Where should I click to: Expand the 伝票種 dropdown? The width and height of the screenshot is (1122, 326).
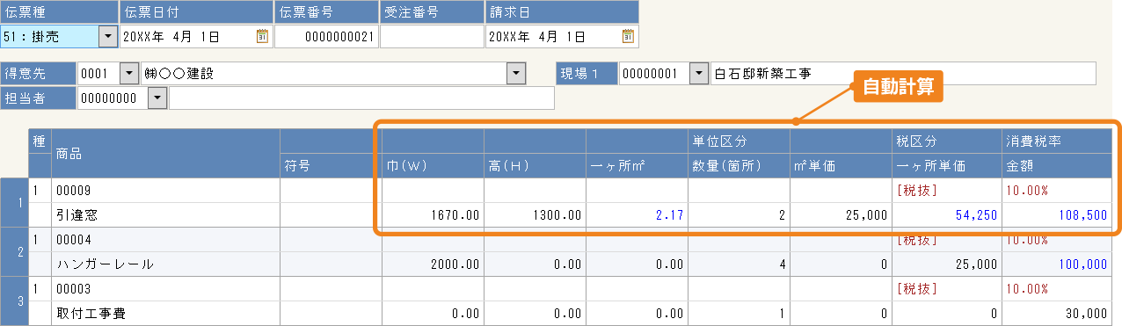click(107, 36)
